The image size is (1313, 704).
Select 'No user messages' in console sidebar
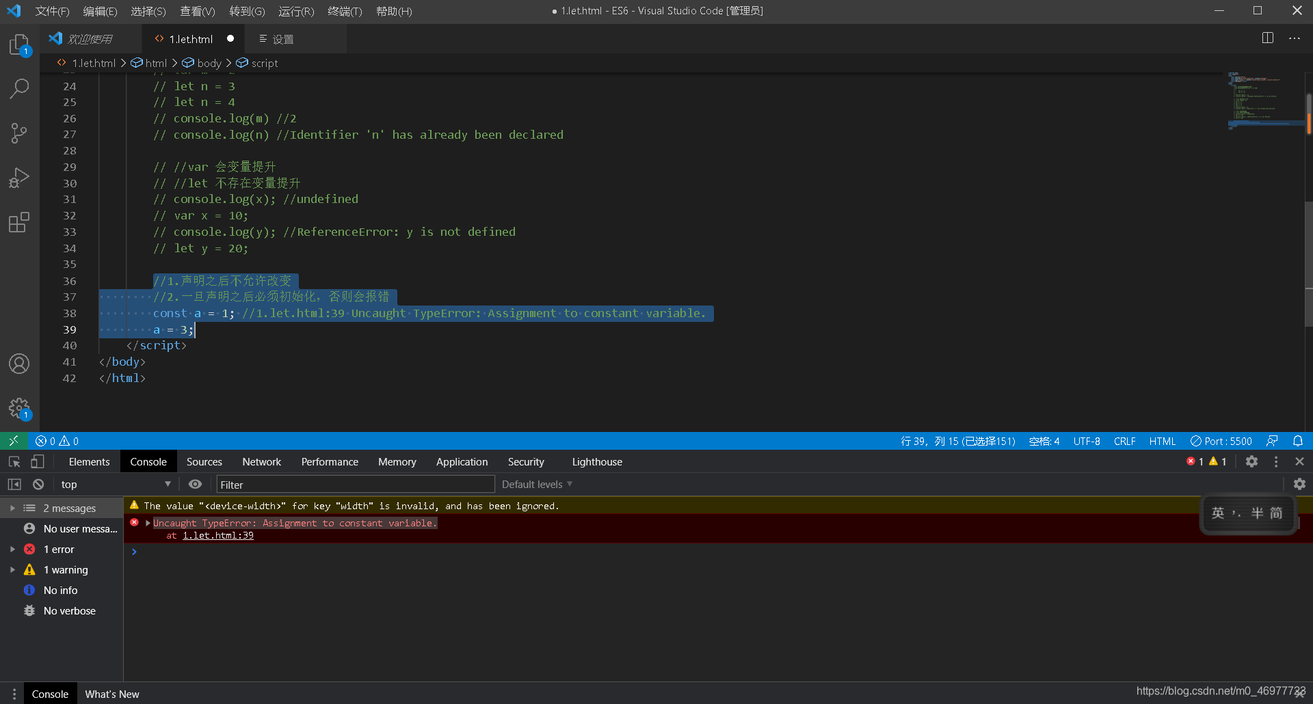[x=62, y=528]
